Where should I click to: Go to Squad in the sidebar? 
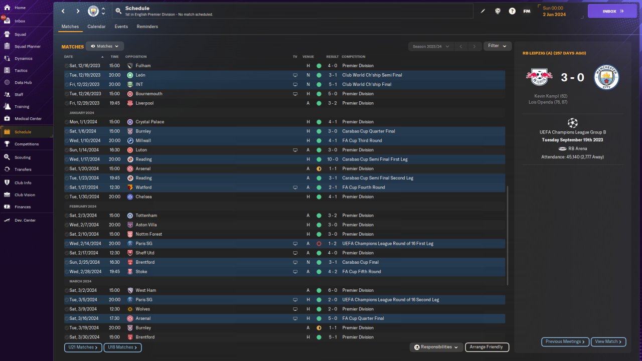click(20, 35)
